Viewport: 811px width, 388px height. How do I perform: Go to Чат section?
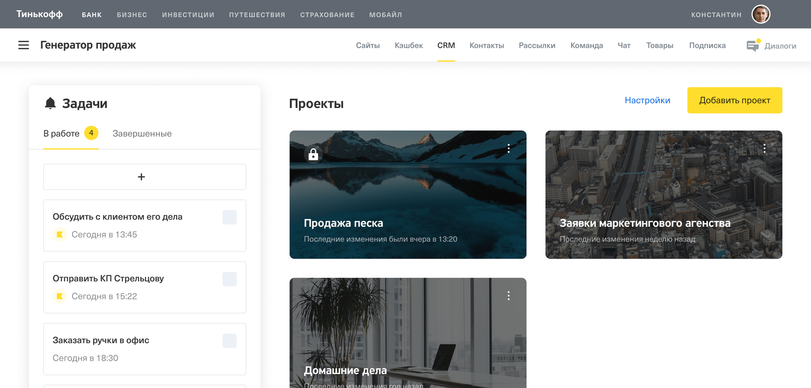pos(624,45)
